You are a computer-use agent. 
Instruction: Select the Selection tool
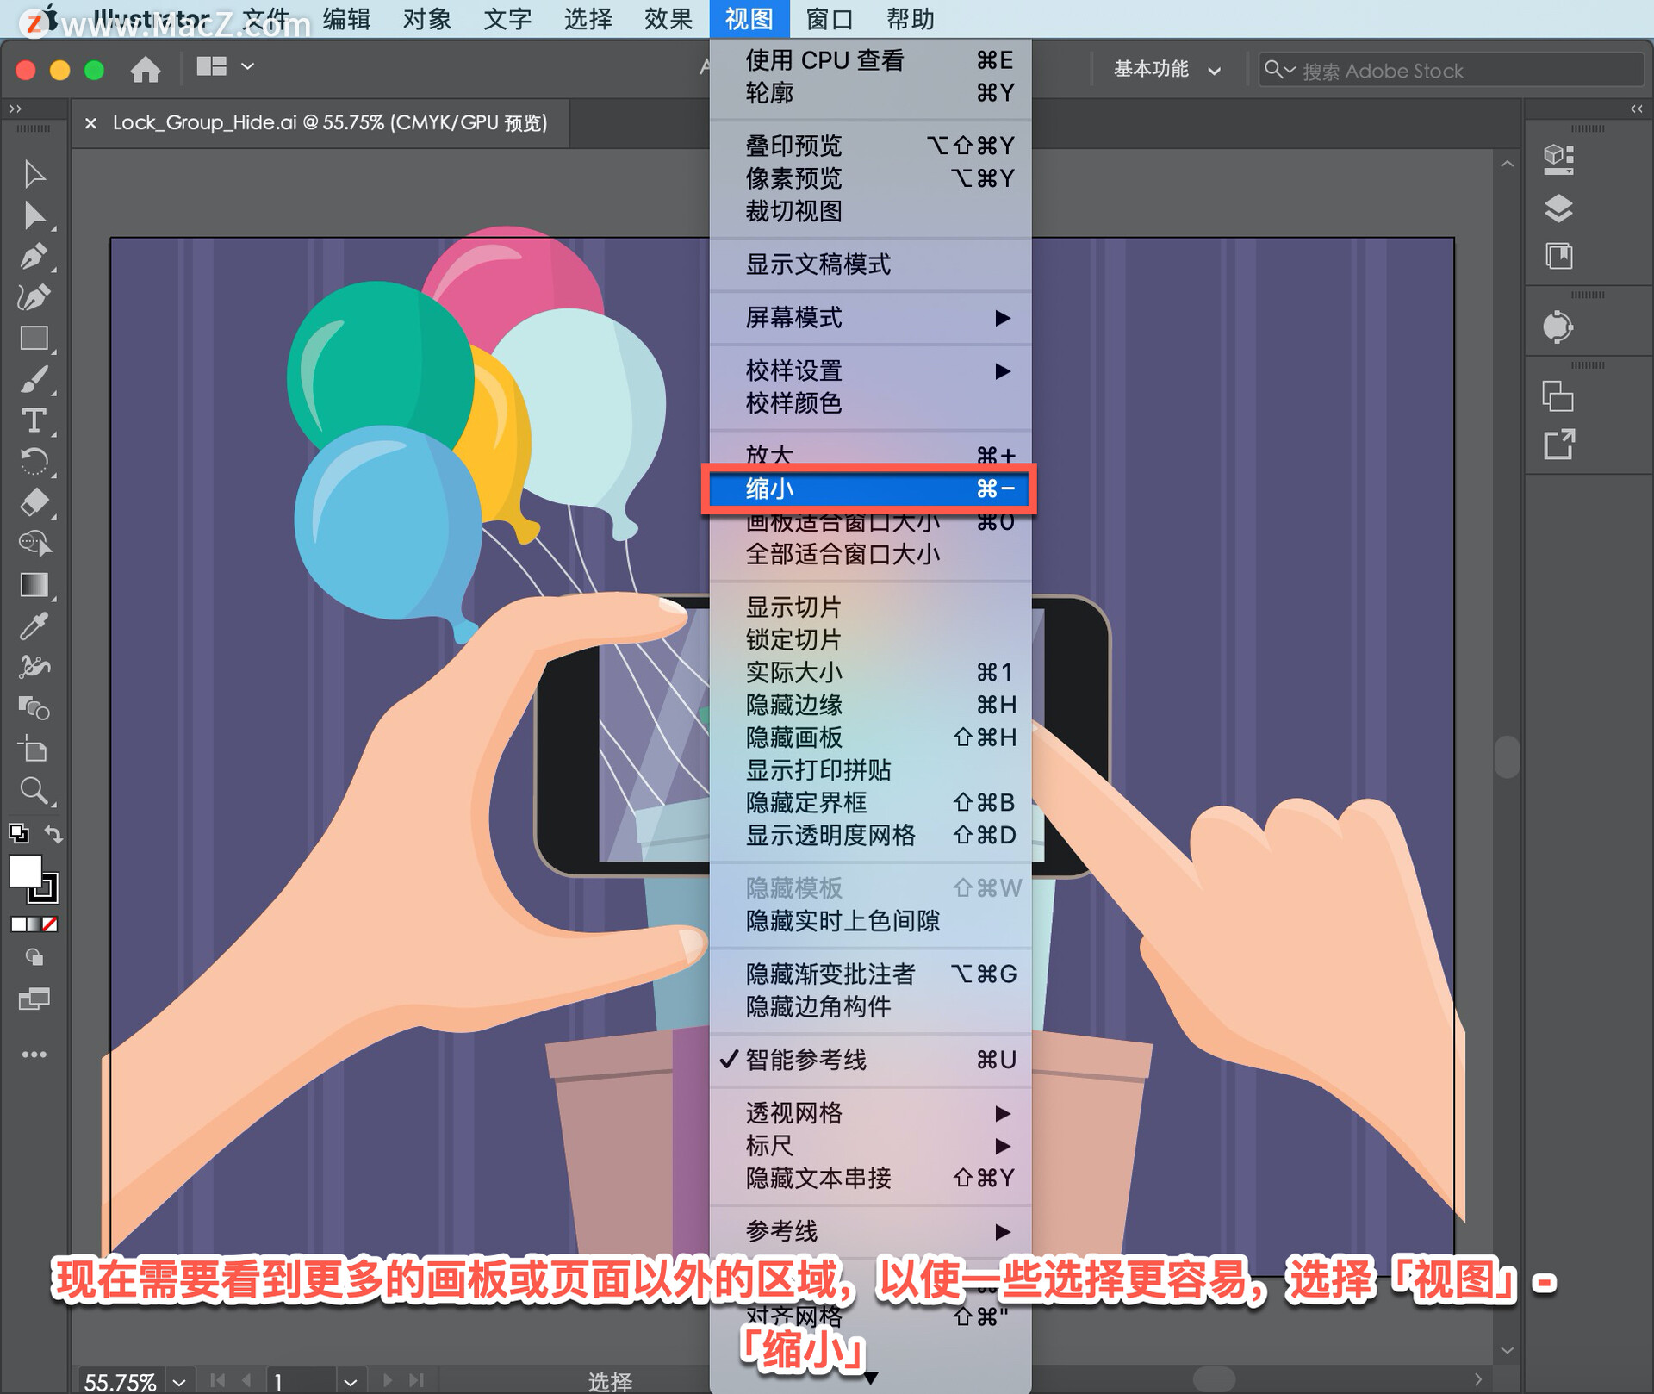click(34, 174)
